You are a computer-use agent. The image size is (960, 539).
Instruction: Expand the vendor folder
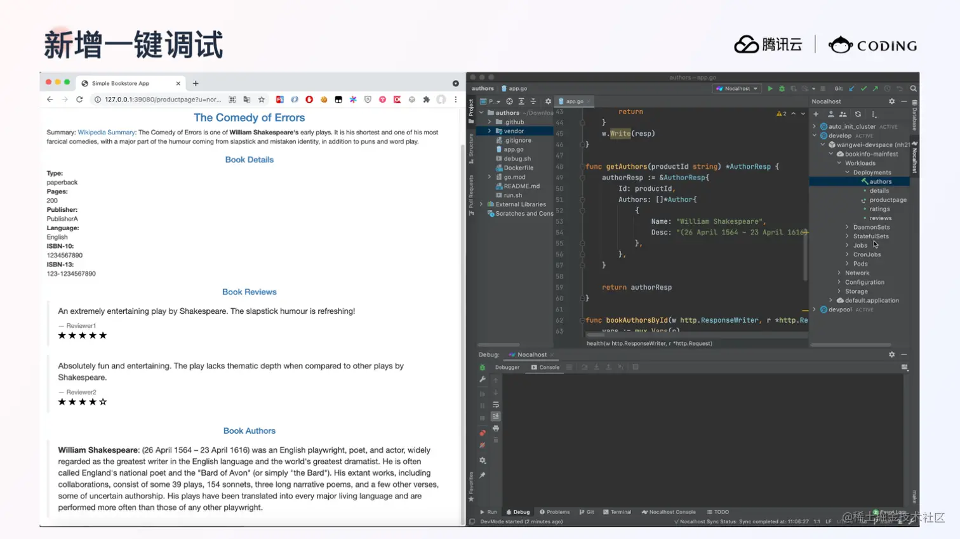pos(490,131)
